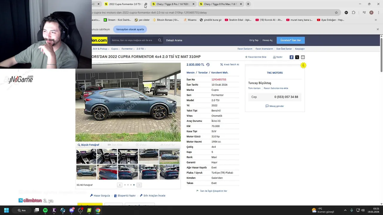Click the price history clock icon
Screen dimensions: 383x215
tap(208, 64)
